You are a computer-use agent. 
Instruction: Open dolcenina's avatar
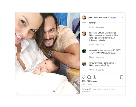[84, 34]
